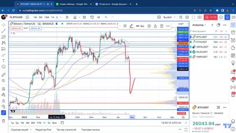This screenshot has height=133, width=236.
Task: Open the chart layout selector
Action: tap(159, 17)
